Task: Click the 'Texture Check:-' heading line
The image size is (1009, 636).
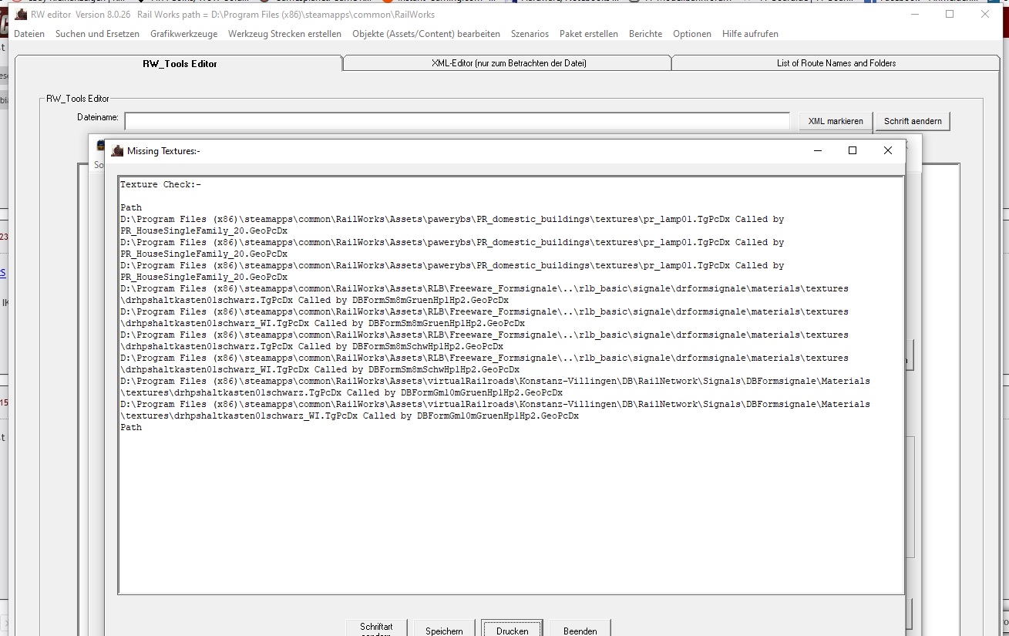Action: (x=160, y=185)
